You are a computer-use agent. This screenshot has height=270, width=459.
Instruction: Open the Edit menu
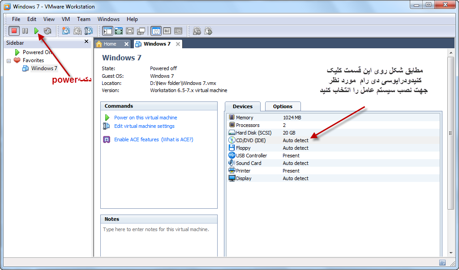32,19
